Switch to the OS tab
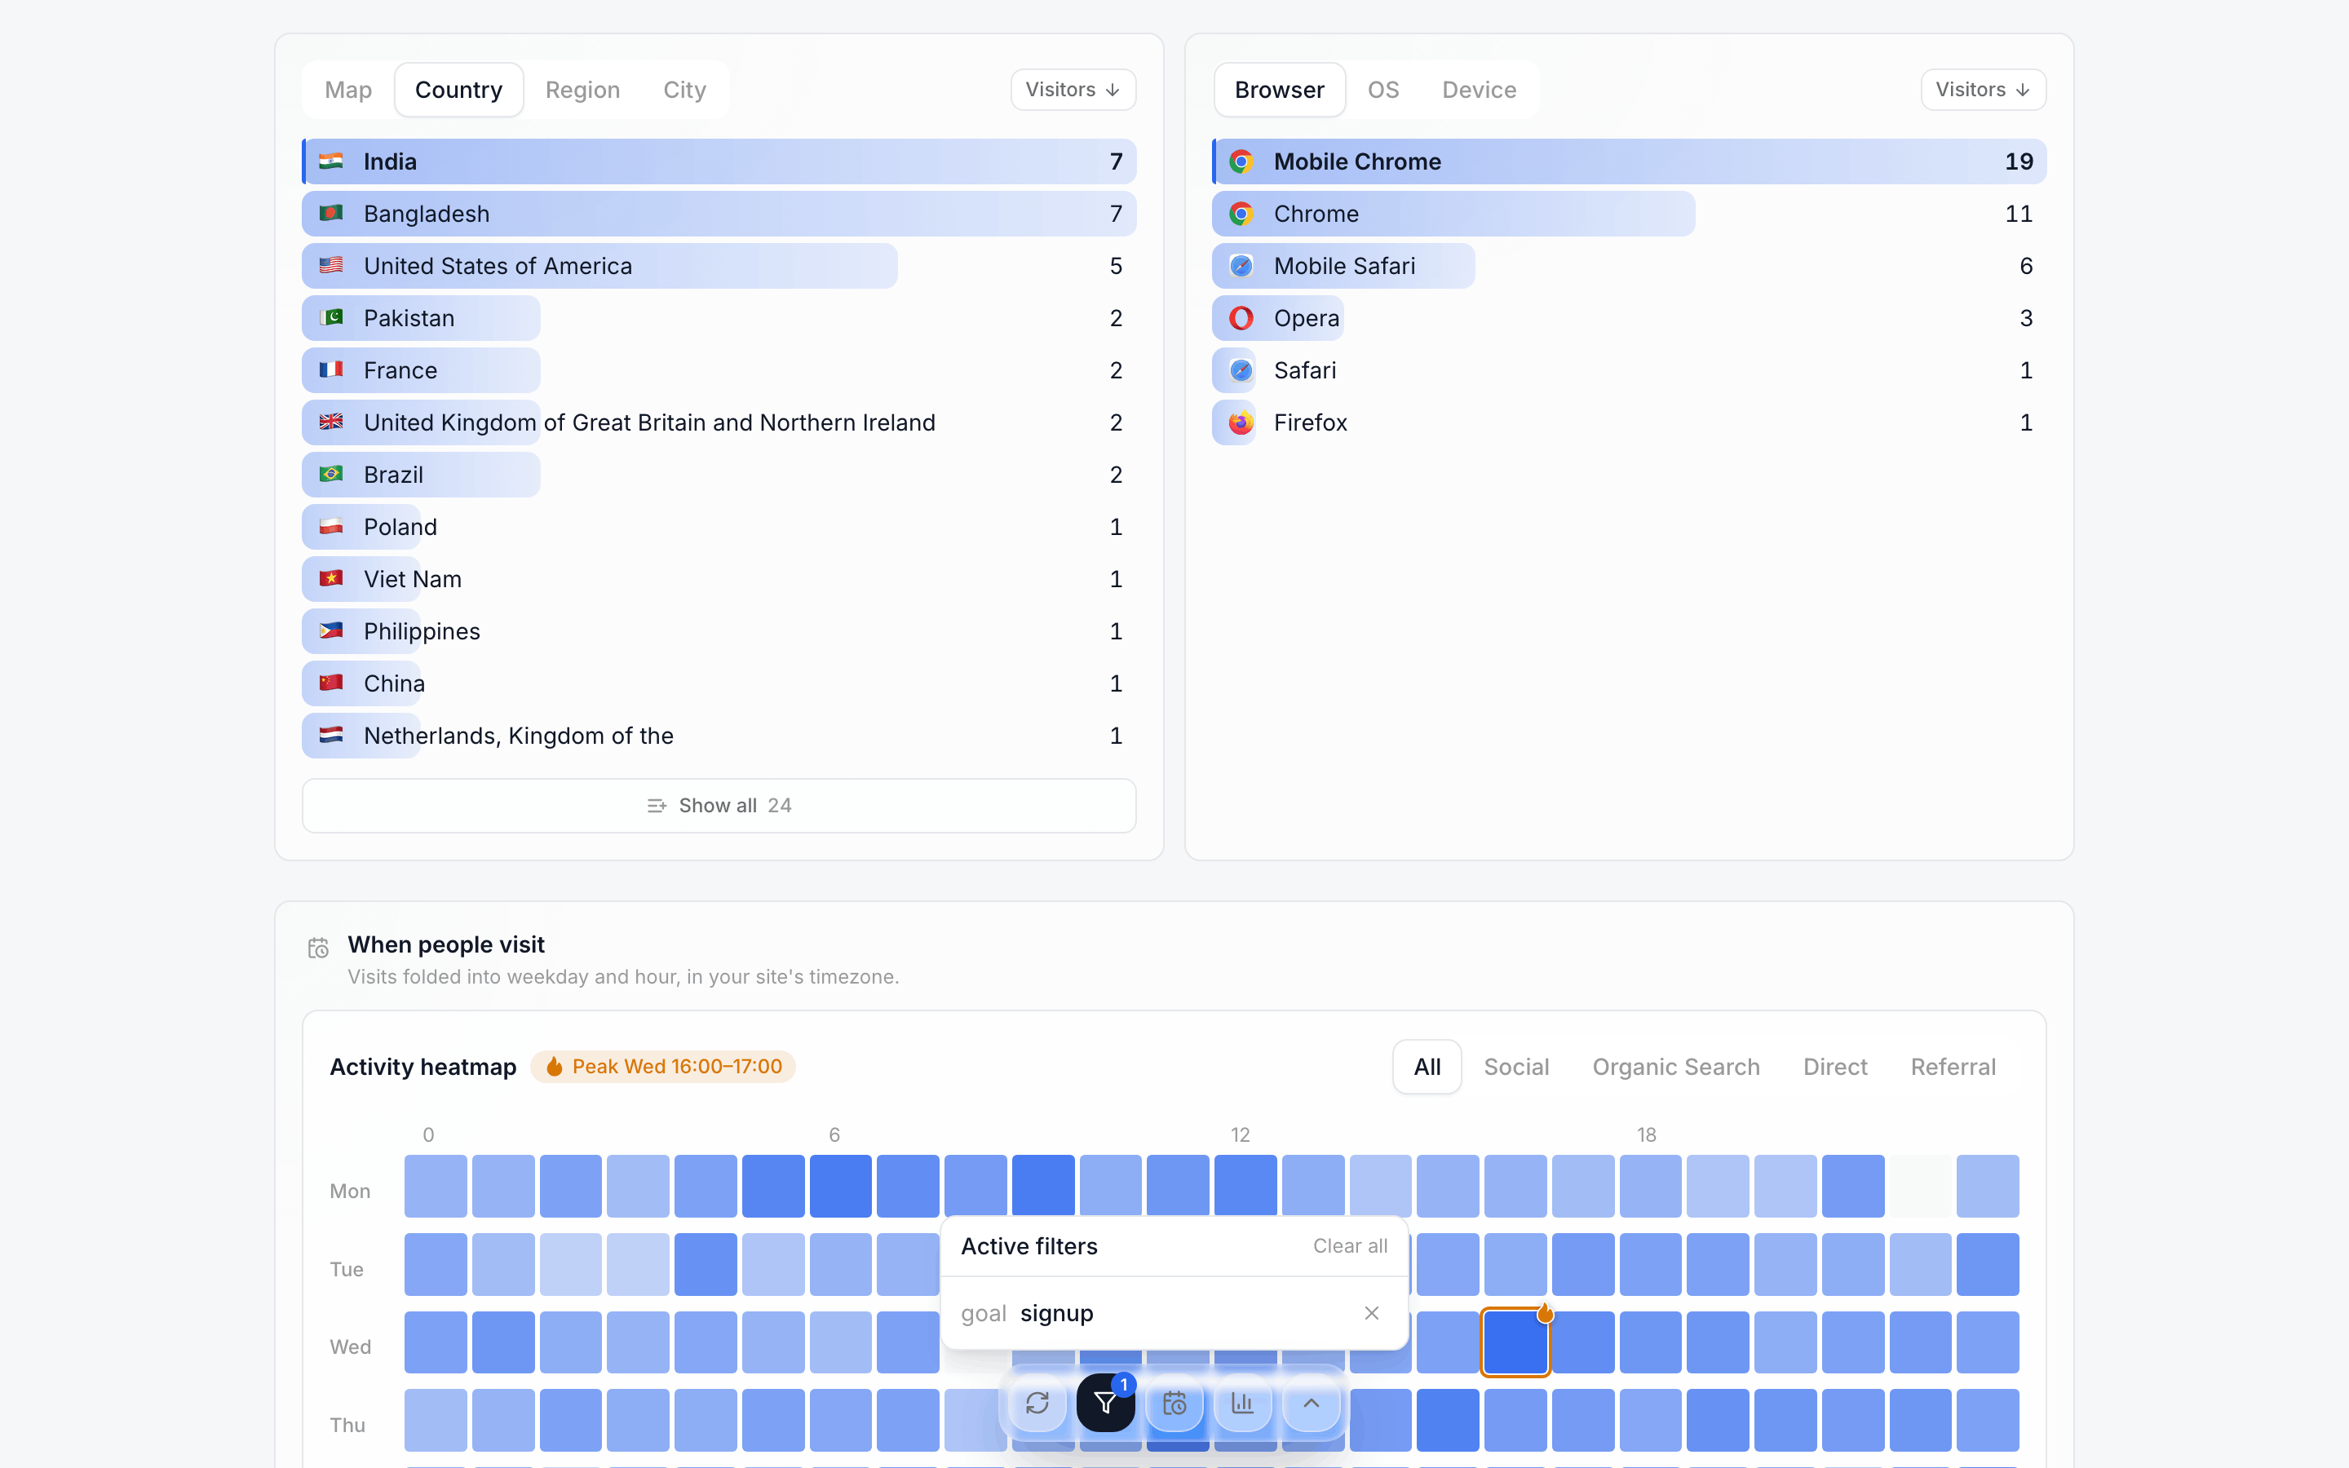Viewport: 2349px width, 1468px height. click(x=1383, y=90)
